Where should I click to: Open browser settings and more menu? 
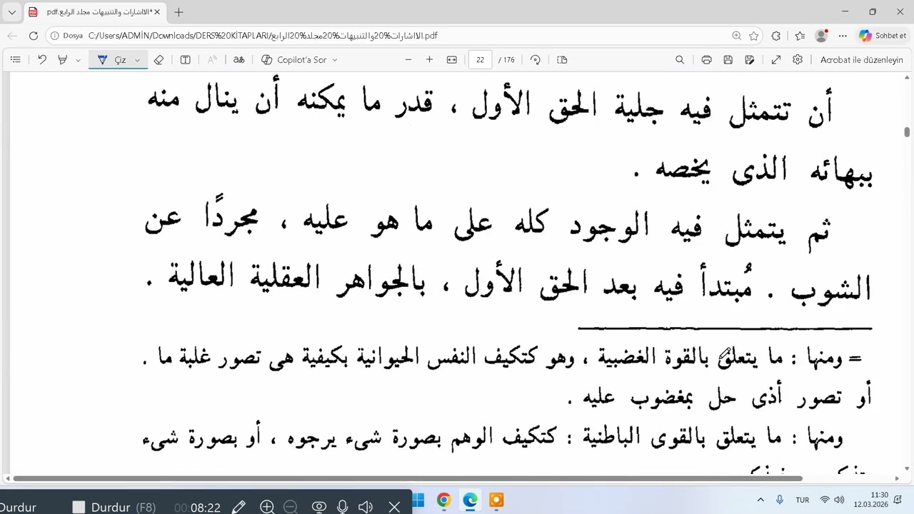tap(843, 36)
